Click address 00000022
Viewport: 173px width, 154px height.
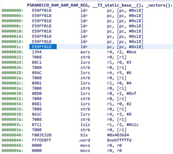(x=12, y=57)
